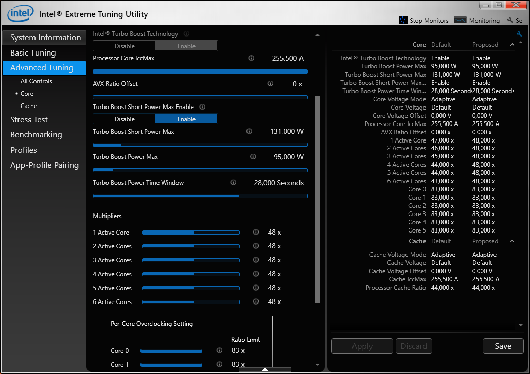Click the Intel logo icon
The image size is (530, 374).
(21, 13)
